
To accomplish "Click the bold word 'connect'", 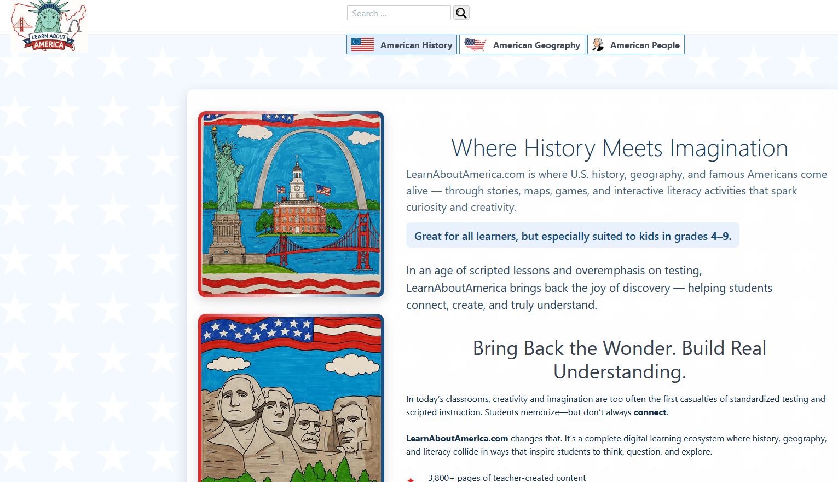I will coord(650,412).
